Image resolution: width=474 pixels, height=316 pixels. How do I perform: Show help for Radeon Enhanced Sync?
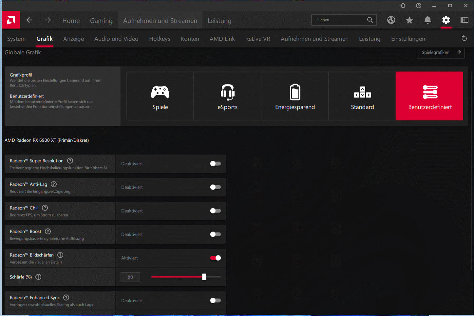[66, 297]
